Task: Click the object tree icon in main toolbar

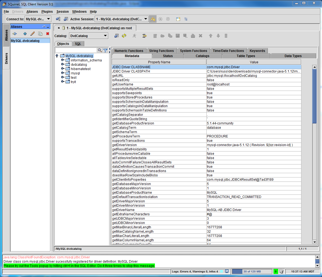Action: pos(186,19)
